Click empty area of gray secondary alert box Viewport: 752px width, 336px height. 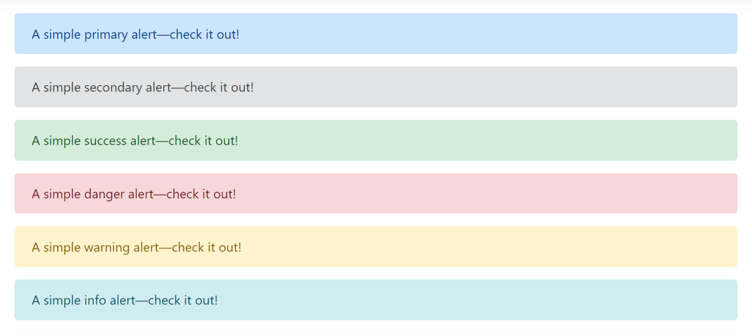point(490,87)
